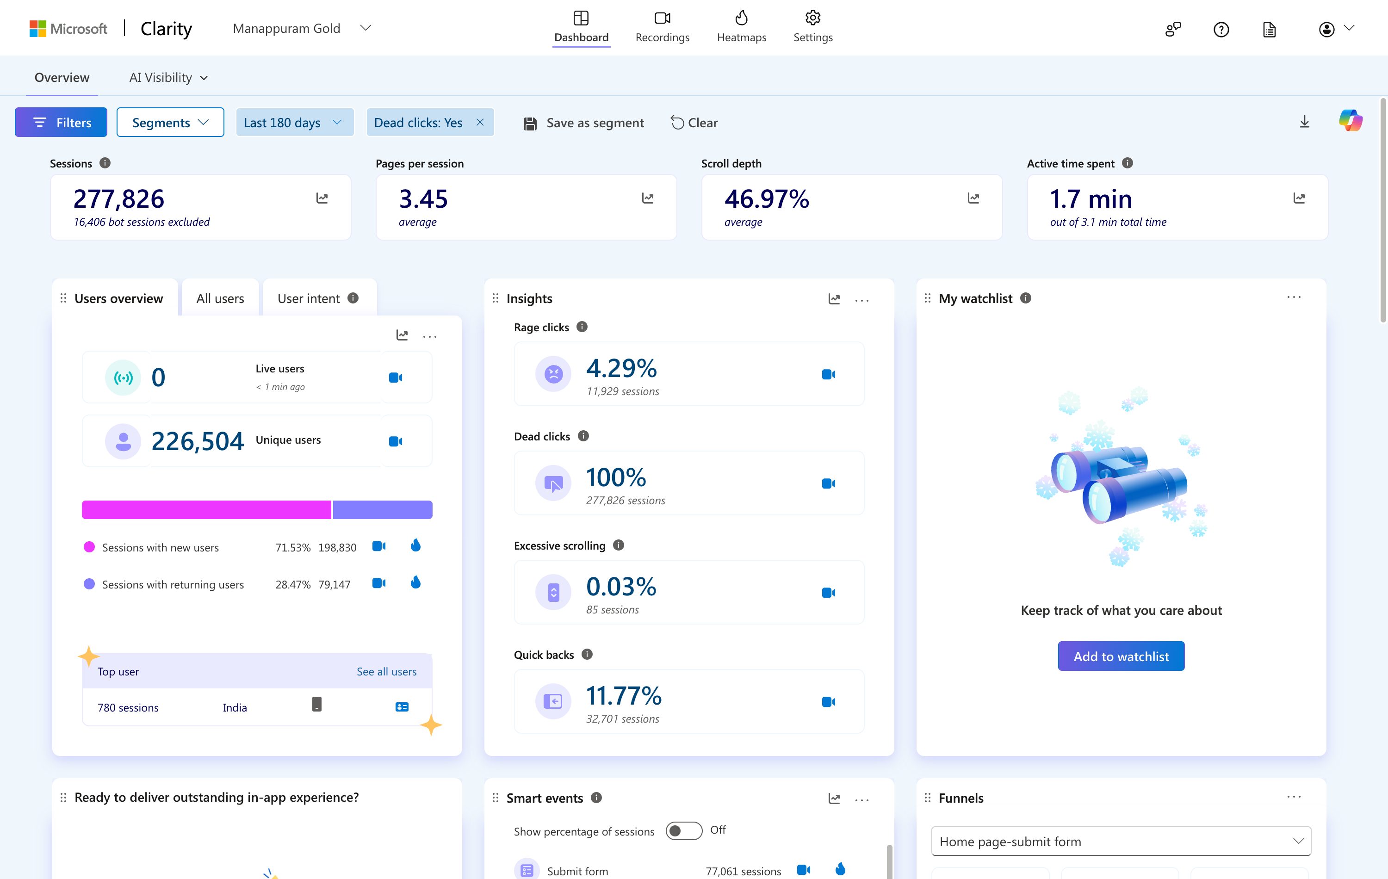Watch recordings of Live users
The image size is (1388, 879).
pyautogui.click(x=396, y=378)
